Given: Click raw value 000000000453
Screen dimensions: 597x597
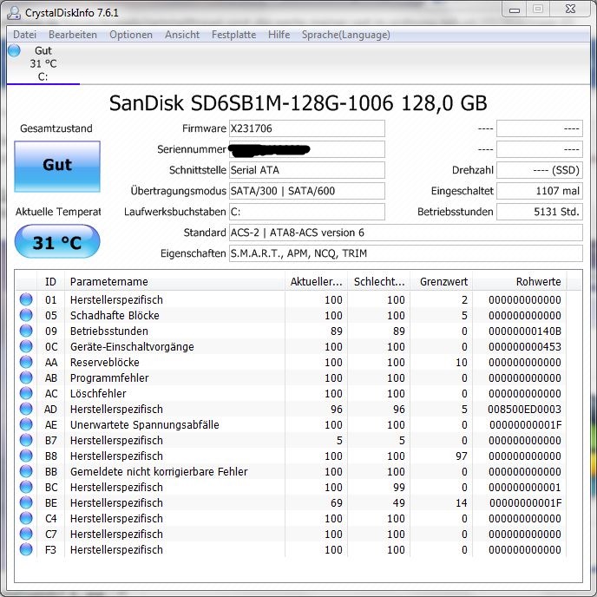Looking at the screenshot, I should (525, 346).
